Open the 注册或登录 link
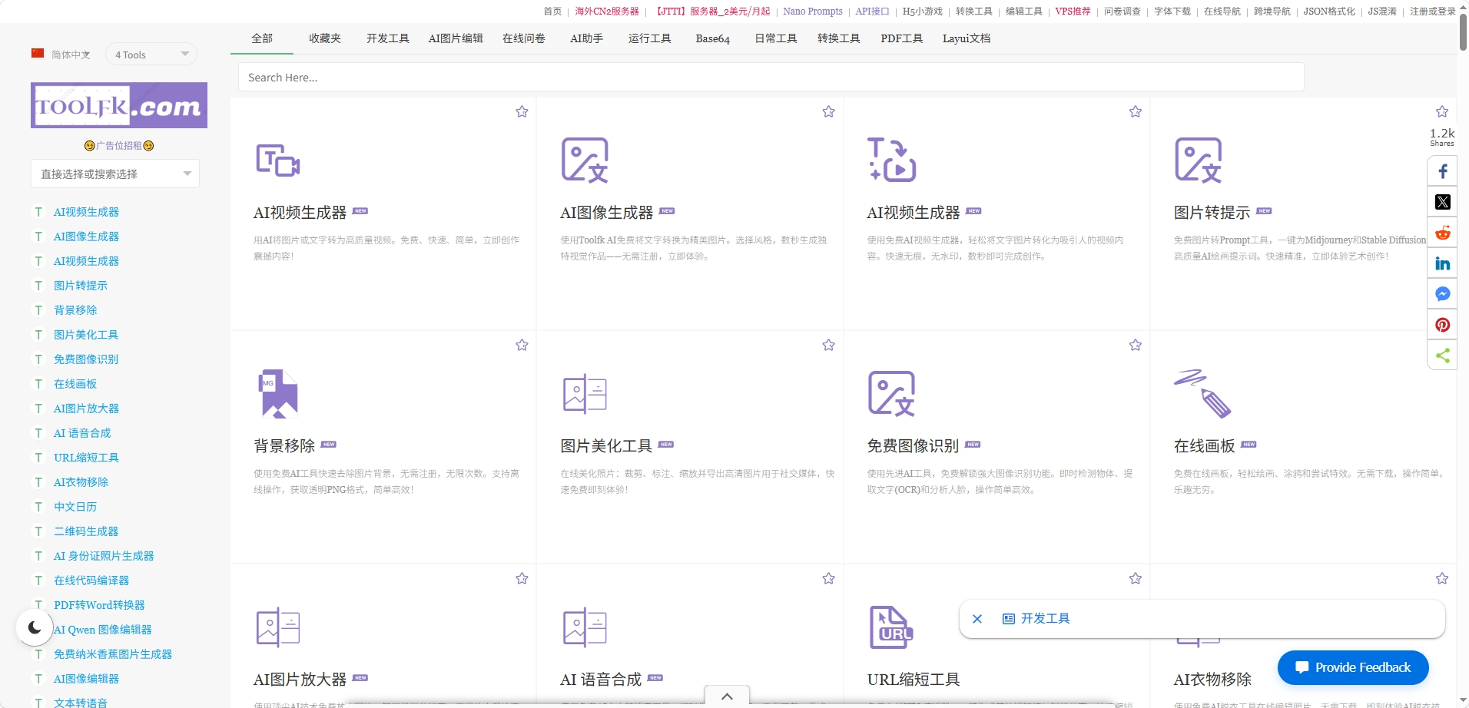The height and width of the screenshot is (708, 1469). (x=1433, y=12)
